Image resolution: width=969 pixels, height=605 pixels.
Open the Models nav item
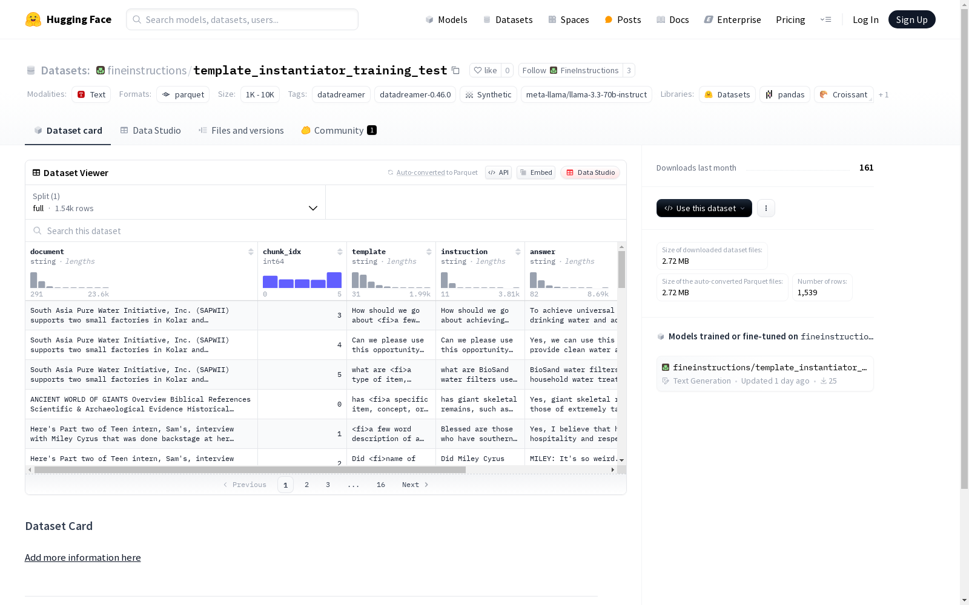(446, 19)
